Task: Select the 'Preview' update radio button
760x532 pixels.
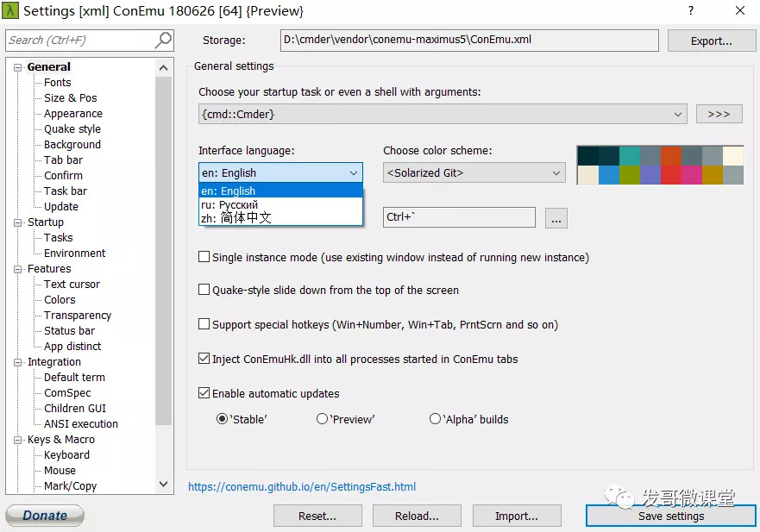Action: (323, 419)
